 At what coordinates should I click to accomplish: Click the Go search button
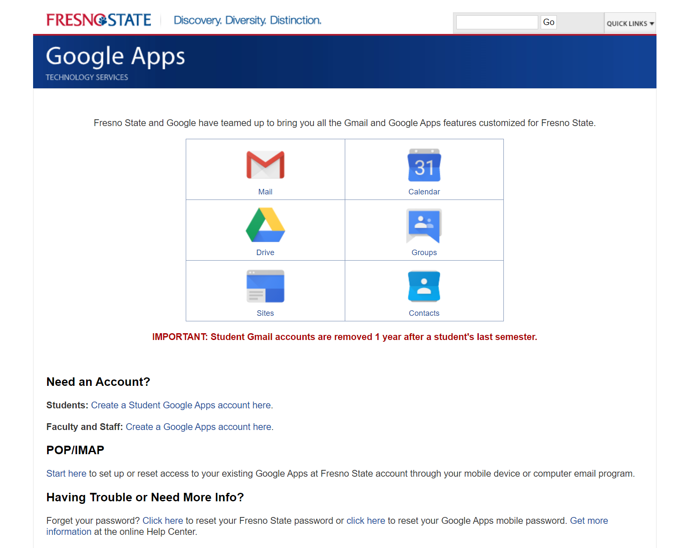pos(548,22)
